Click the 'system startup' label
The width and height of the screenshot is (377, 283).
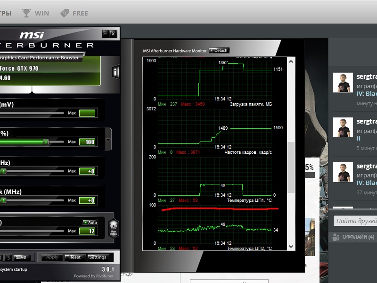click(x=14, y=269)
